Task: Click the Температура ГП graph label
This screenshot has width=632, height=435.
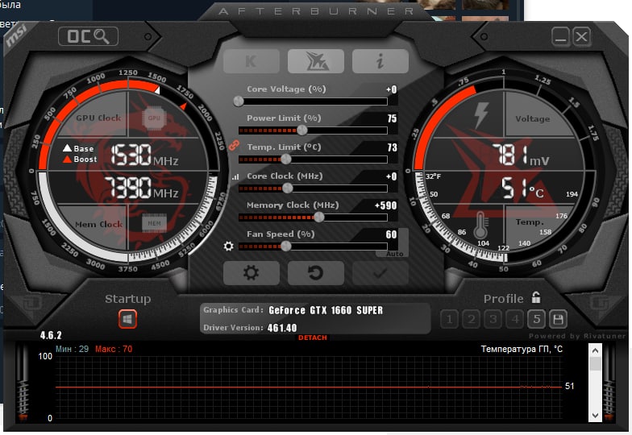Action: pyautogui.click(x=522, y=349)
